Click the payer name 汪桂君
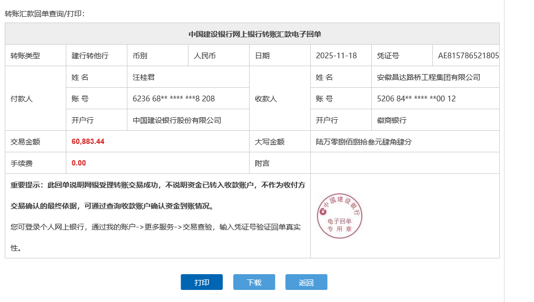Screen dimensions: 534x302 (144, 77)
